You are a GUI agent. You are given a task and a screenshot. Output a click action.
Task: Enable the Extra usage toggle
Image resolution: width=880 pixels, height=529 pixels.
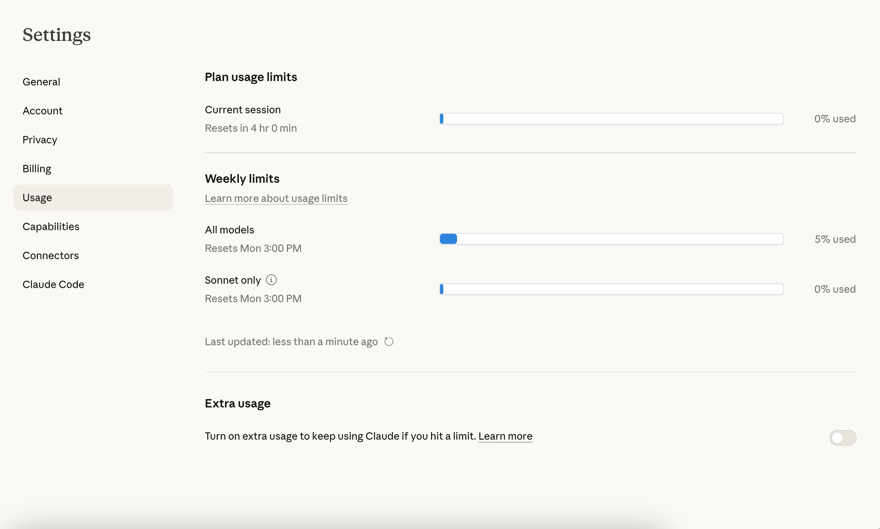coord(843,437)
